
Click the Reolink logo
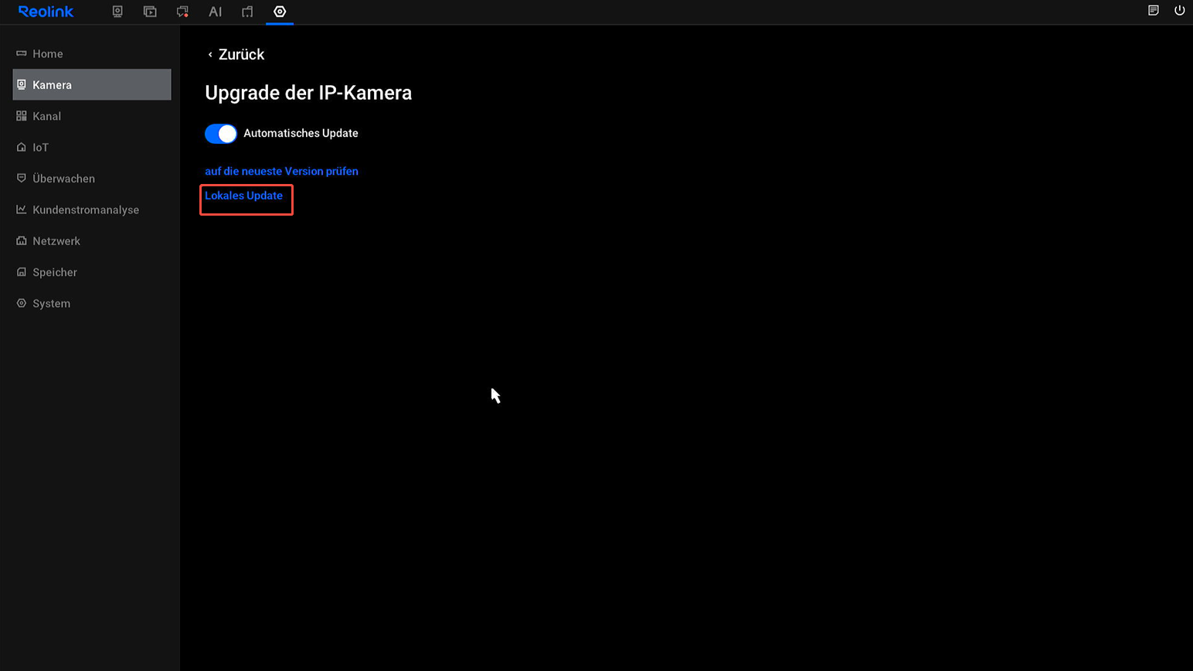tap(46, 12)
